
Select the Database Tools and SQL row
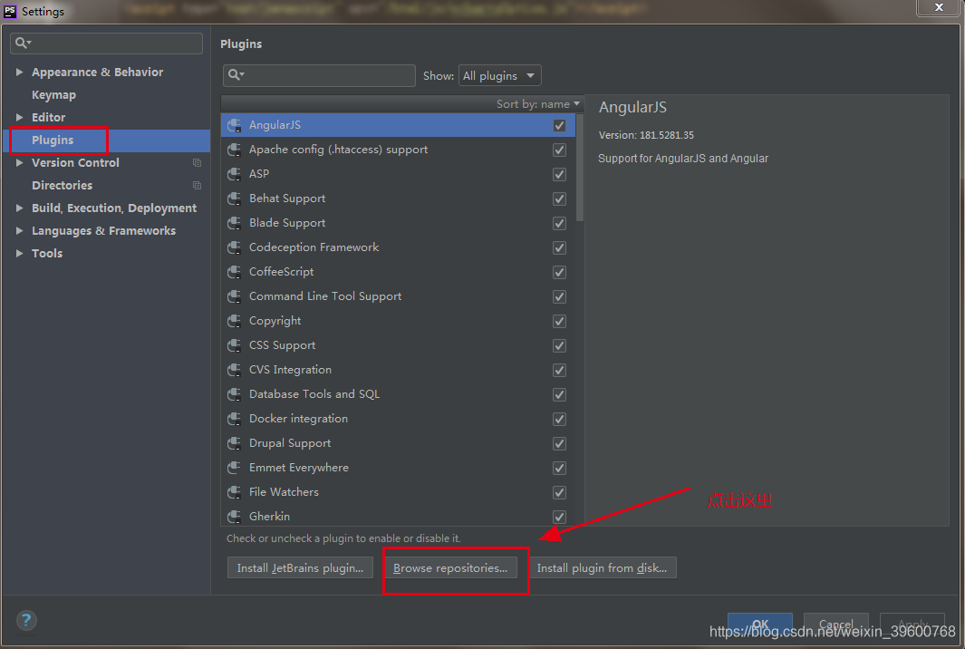[x=398, y=394]
